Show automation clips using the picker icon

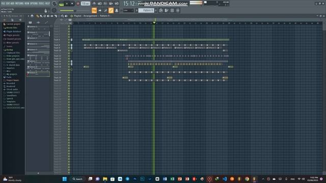pyautogui.click(x=46, y=22)
